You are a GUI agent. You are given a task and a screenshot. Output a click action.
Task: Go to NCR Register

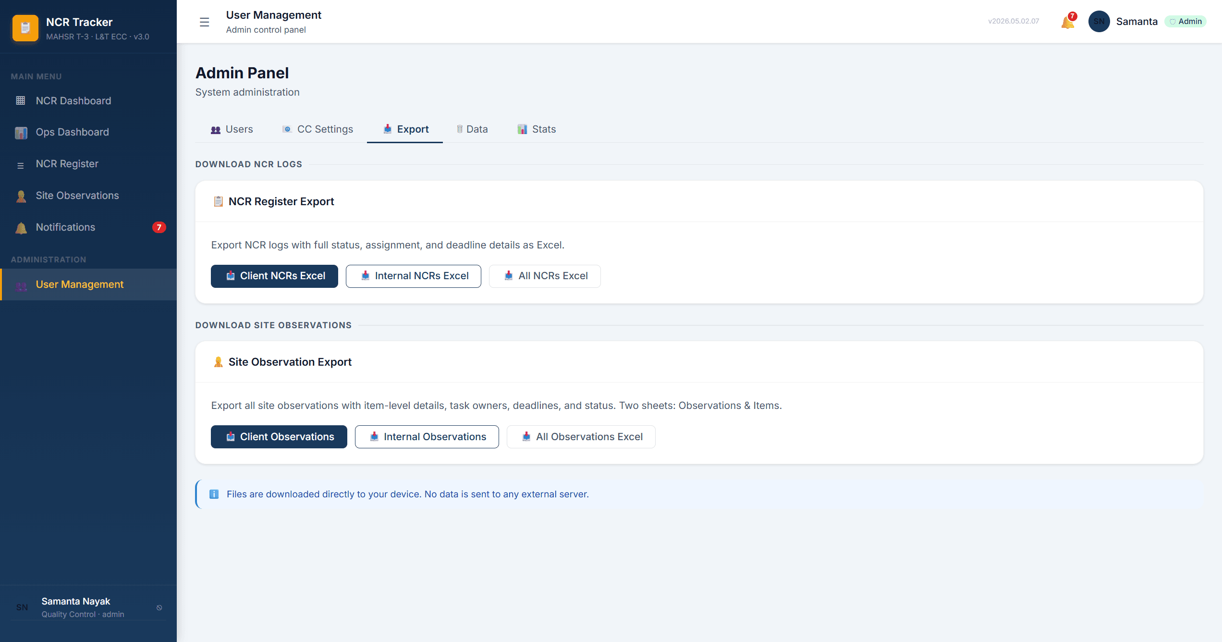88,164
